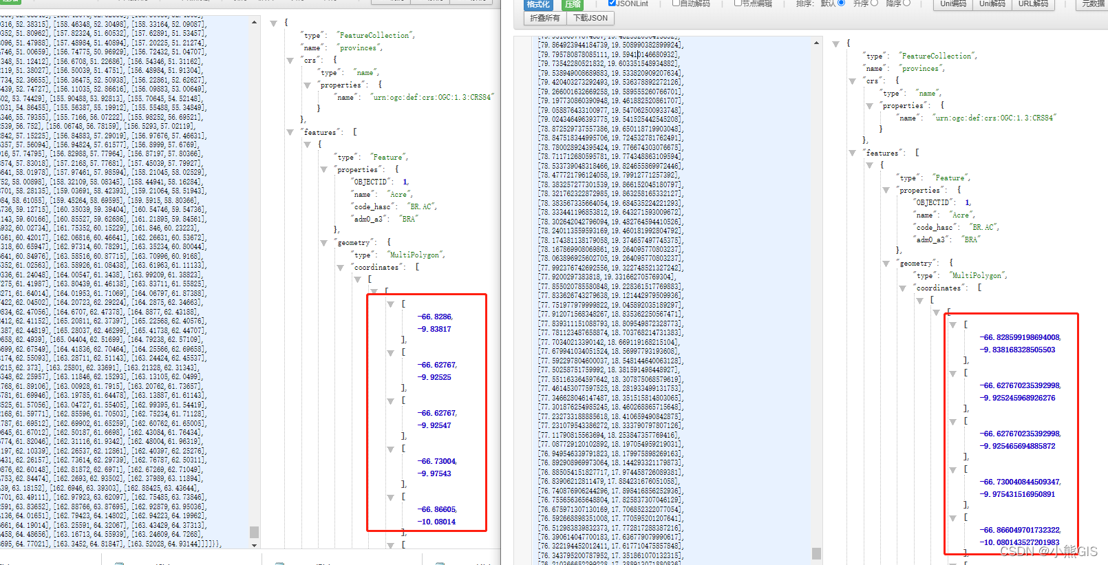Image resolution: width=1108 pixels, height=565 pixels.
Task: Click the right text area scrollbar thumb
Action: click(816, 553)
